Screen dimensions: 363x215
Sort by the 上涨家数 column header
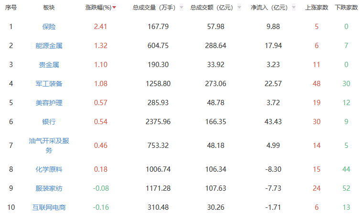pos(316,8)
